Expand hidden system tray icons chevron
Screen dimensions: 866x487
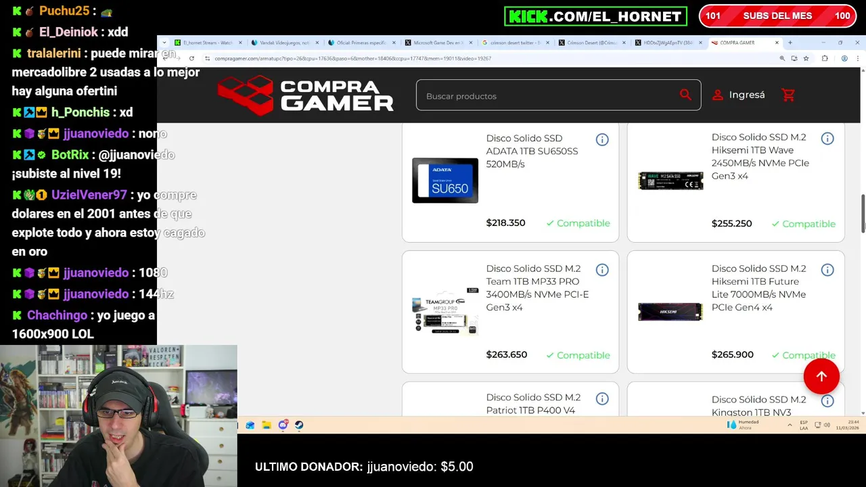point(790,425)
